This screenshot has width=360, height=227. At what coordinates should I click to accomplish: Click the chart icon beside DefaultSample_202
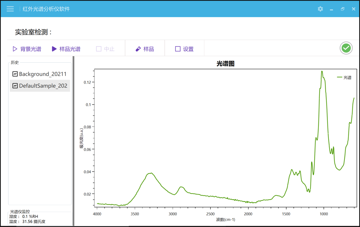pyautogui.click(x=15, y=86)
